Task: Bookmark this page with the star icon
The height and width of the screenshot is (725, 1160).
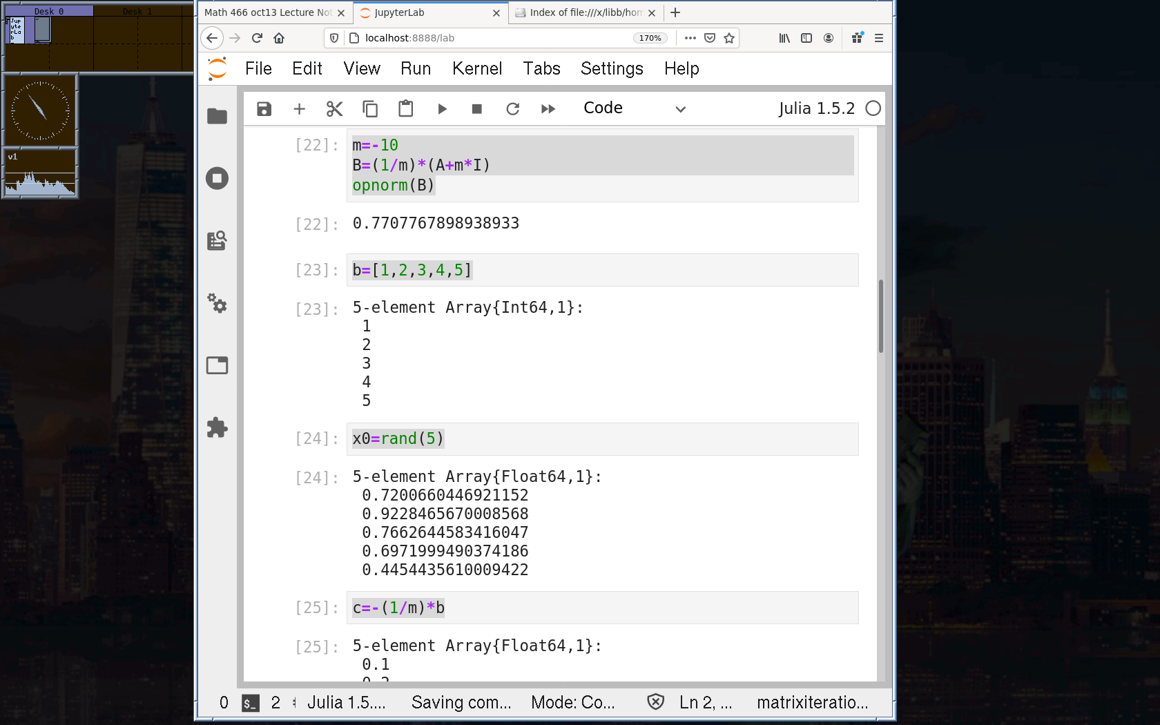Action: coord(729,38)
